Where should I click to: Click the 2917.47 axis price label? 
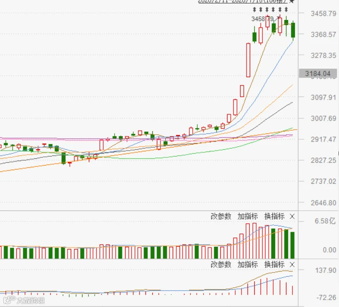[324, 139]
